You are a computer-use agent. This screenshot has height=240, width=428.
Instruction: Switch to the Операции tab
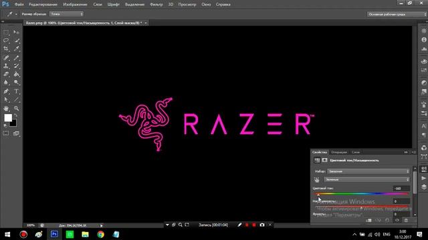pos(339,152)
